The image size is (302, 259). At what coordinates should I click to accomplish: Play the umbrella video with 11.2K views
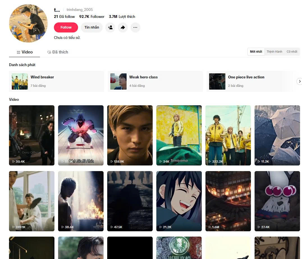click(277, 135)
